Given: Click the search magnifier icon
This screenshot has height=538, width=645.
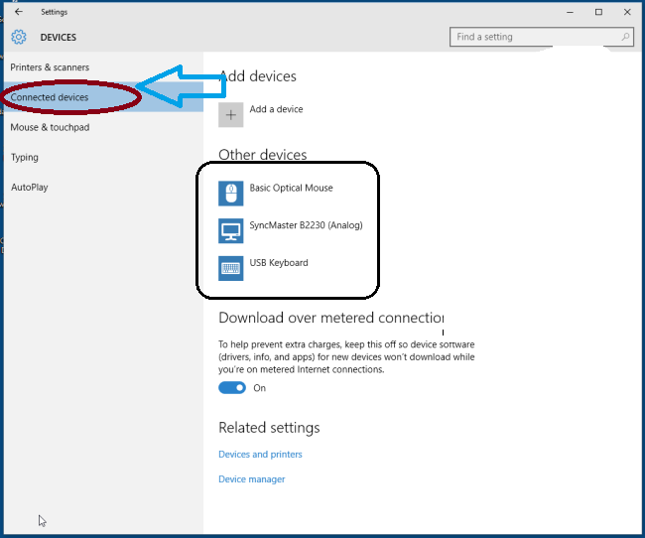Looking at the screenshot, I should [625, 37].
